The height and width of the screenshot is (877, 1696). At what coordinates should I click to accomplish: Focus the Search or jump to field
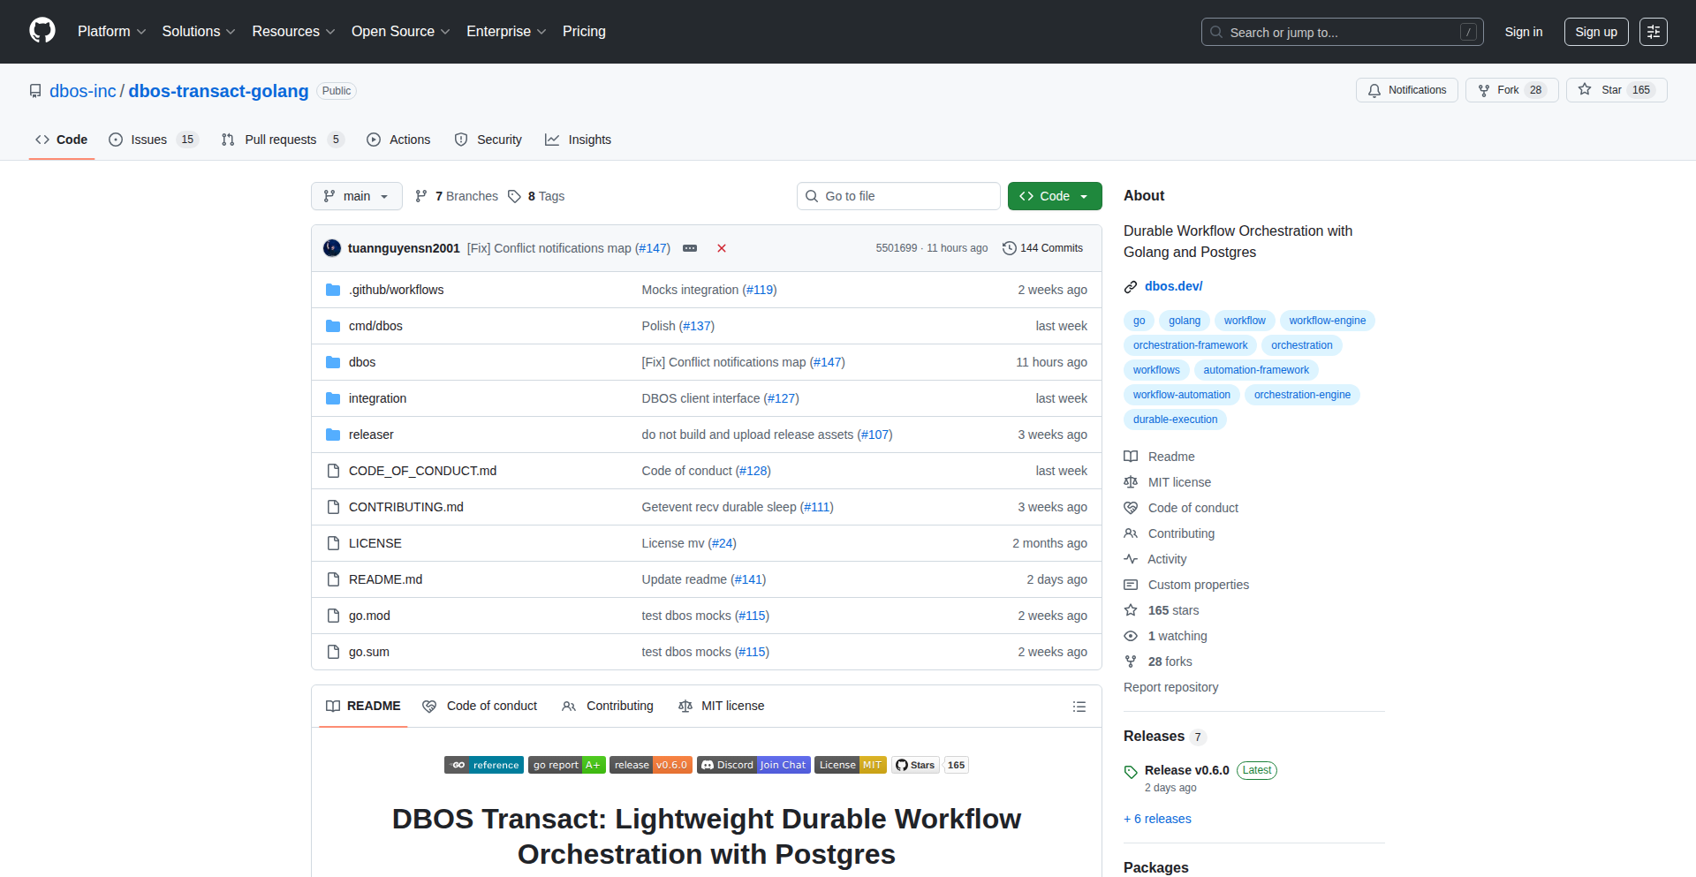click(1342, 32)
